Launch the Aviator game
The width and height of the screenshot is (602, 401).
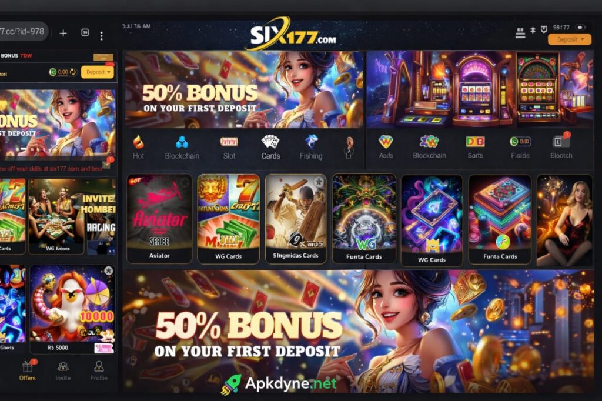pyautogui.click(x=159, y=219)
